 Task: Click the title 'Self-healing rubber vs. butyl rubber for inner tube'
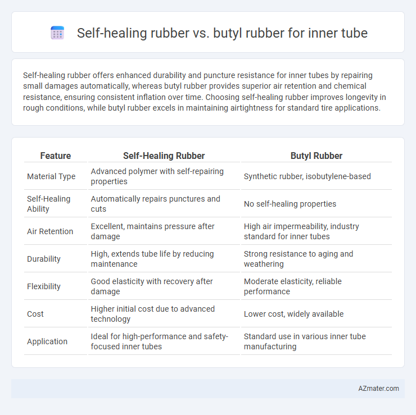pos(222,33)
